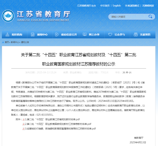Image resolution: width=158 pixels, height=146 pixels.
Task: Click the home icon in breadcrumb
Action: tap(3, 42)
